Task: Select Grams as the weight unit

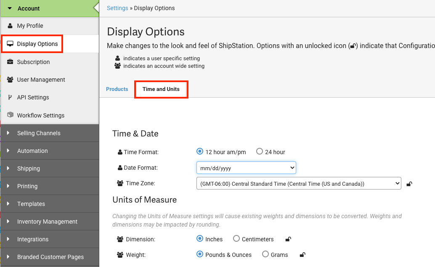Action: [x=265, y=254]
